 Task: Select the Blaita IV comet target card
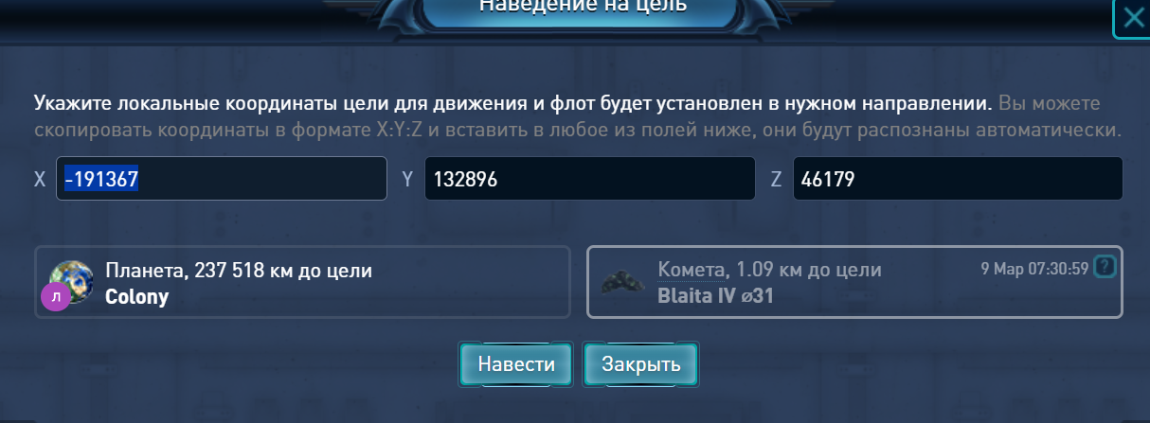(854, 282)
